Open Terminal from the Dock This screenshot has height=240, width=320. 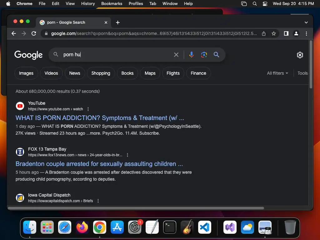(x=170, y=227)
